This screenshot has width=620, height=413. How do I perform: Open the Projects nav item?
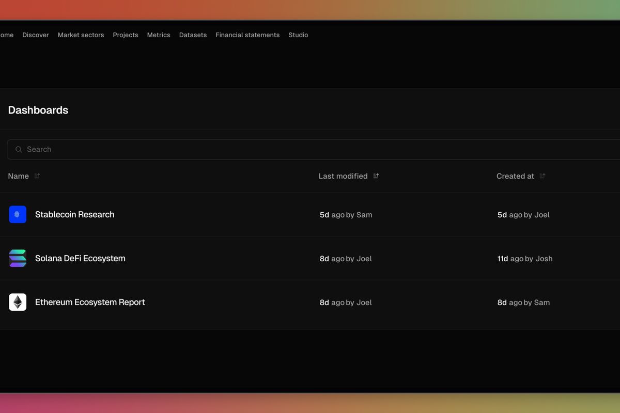tap(126, 35)
